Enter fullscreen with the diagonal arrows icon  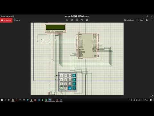click(x=151, y=96)
